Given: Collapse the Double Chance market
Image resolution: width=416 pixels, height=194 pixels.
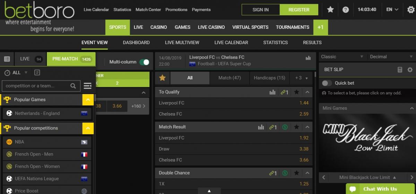Looking at the screenshot, I should tap(307, 173).
